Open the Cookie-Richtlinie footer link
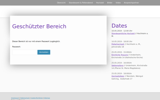The height and width of the screenshot is (100, 160). tap(37, 98)
